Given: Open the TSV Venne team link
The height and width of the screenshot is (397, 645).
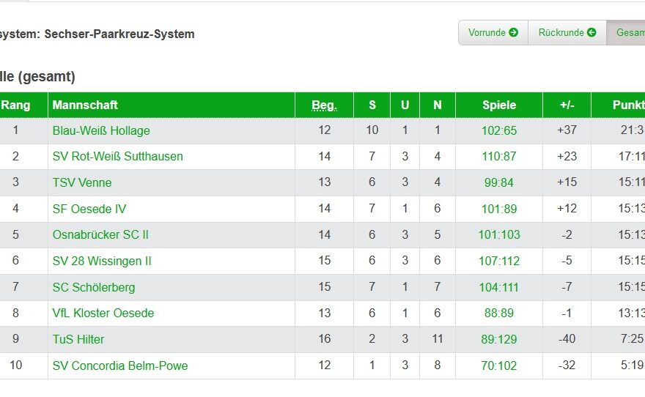Looking at the screenshot, I should pyautogui.click(x=82, y=182).
